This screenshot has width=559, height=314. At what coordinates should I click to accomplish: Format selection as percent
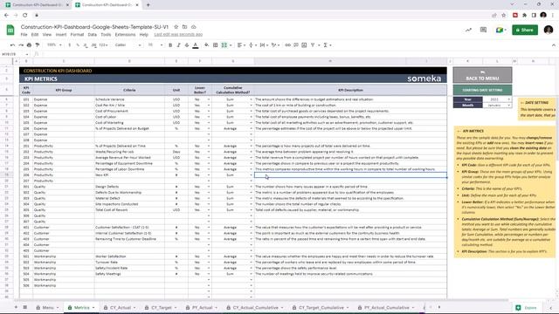coord(78,45)
